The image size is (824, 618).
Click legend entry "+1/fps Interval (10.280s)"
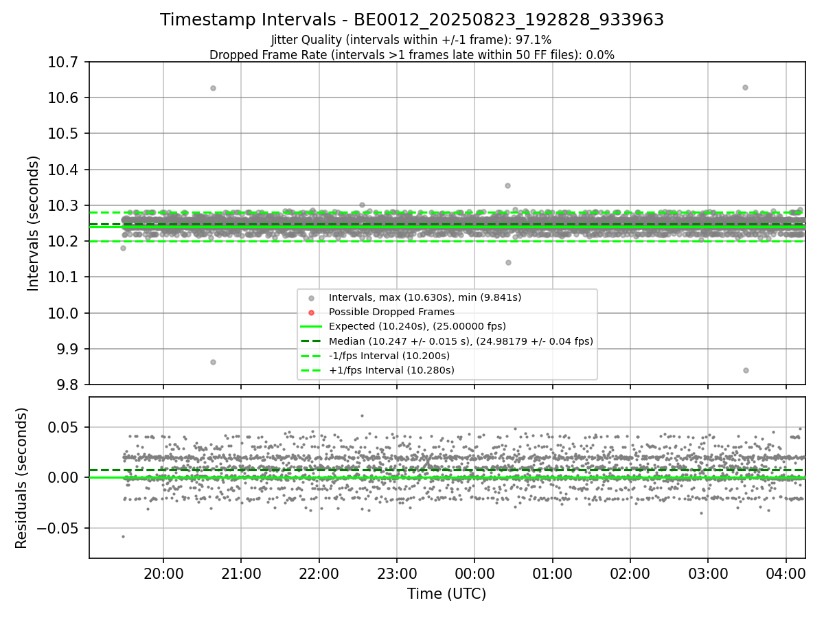point(391,370)
